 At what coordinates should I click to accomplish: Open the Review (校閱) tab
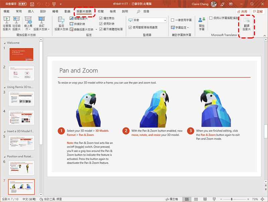(101, 11)
